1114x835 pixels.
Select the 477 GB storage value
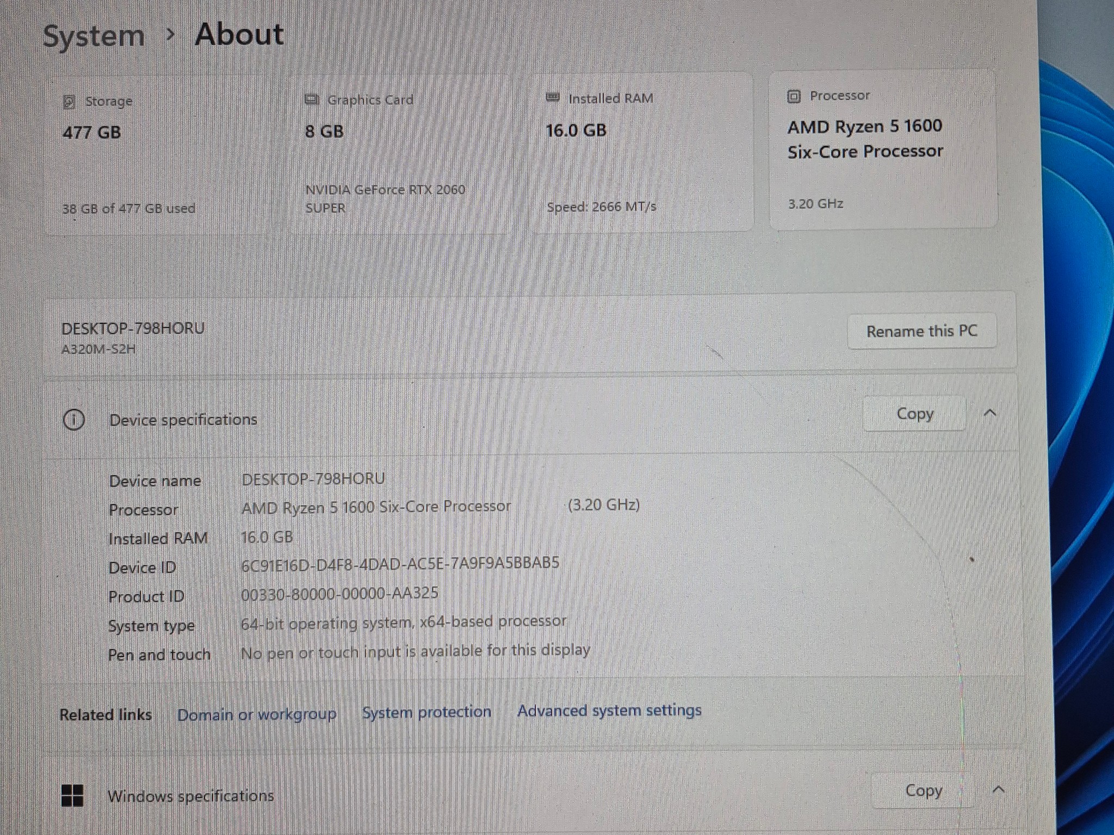91,133
